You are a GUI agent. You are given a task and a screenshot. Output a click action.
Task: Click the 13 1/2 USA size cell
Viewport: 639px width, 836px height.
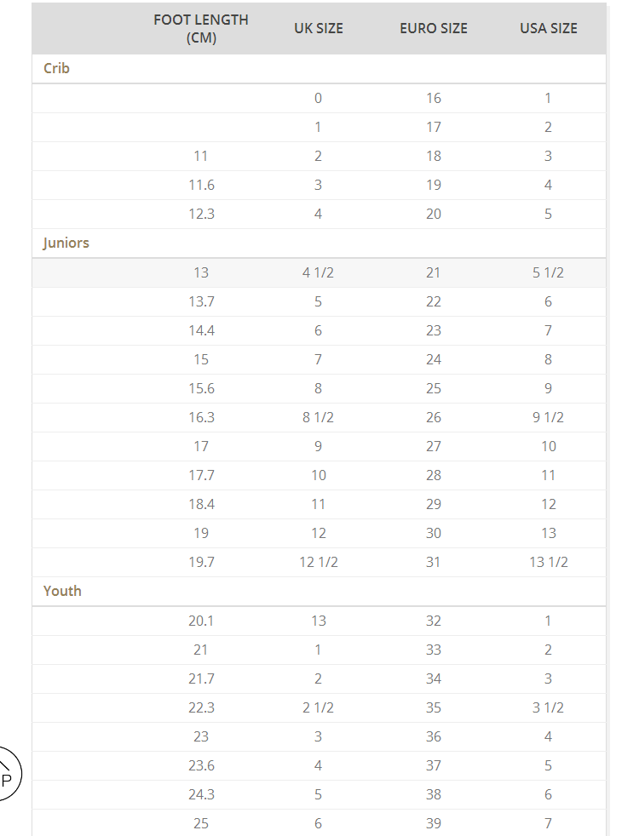tap(549, 562)
